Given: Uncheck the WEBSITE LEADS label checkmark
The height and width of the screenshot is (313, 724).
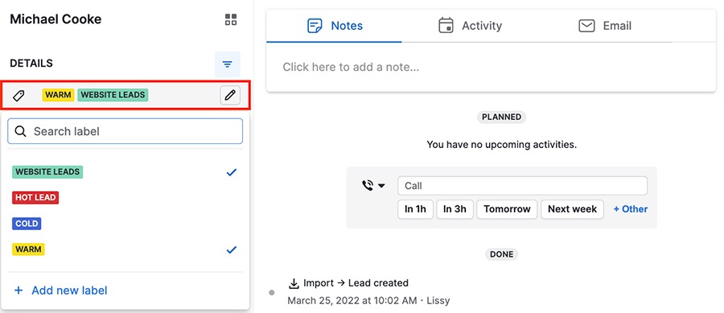Looking at the screenshot, I should pyautogui.click(x=232, y=172).
